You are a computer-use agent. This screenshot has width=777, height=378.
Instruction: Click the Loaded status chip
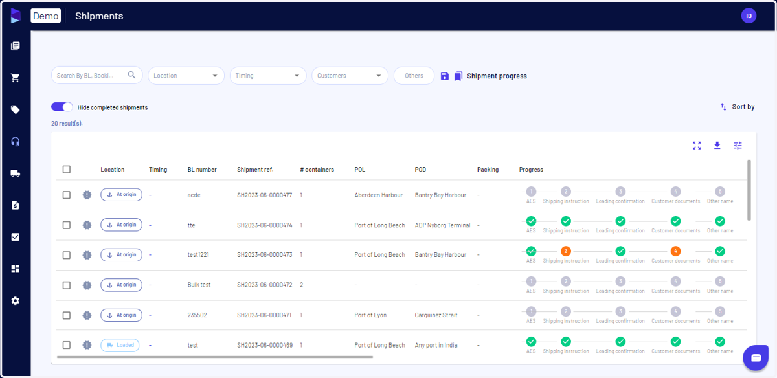point(120,345)
